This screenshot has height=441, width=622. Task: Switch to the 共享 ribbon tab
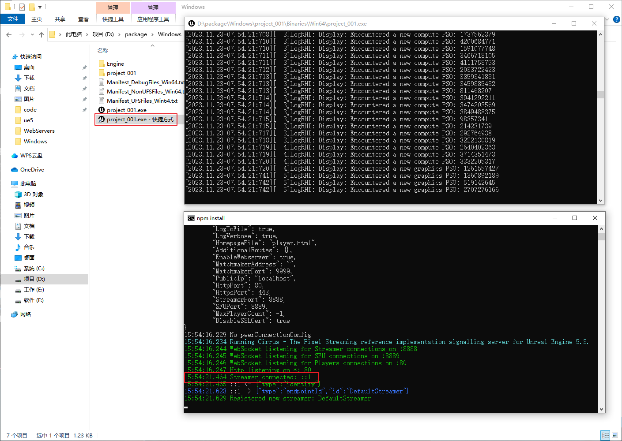tap(60, 19)
